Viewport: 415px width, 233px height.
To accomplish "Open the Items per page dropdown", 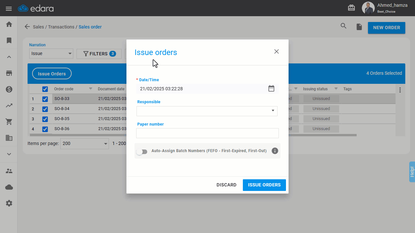I will pos(84,143).
